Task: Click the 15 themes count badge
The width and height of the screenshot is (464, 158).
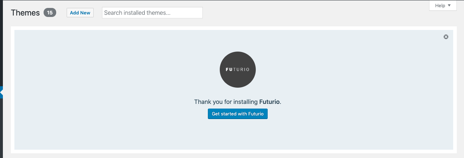Action: click(x=50, y=13)
